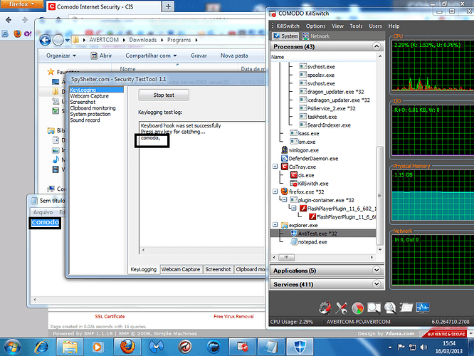Open the Firefox orange menu button

coord(22,4)
